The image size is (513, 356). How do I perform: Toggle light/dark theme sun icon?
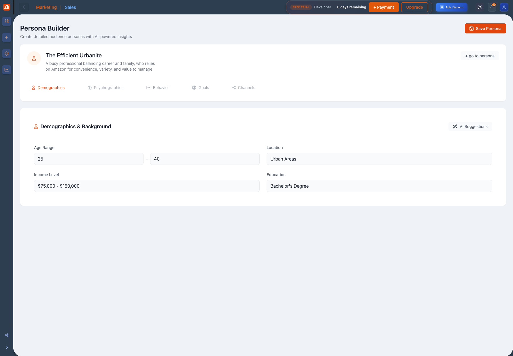coord(480,7)
